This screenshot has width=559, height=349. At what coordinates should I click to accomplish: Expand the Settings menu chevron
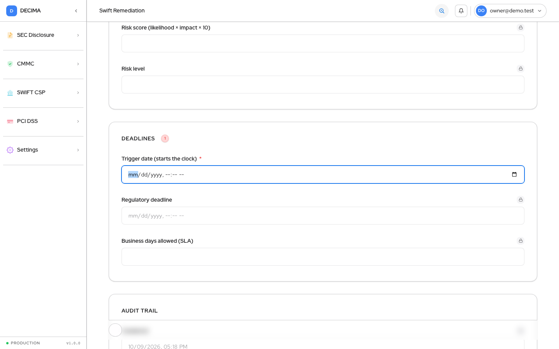point(78,150)
